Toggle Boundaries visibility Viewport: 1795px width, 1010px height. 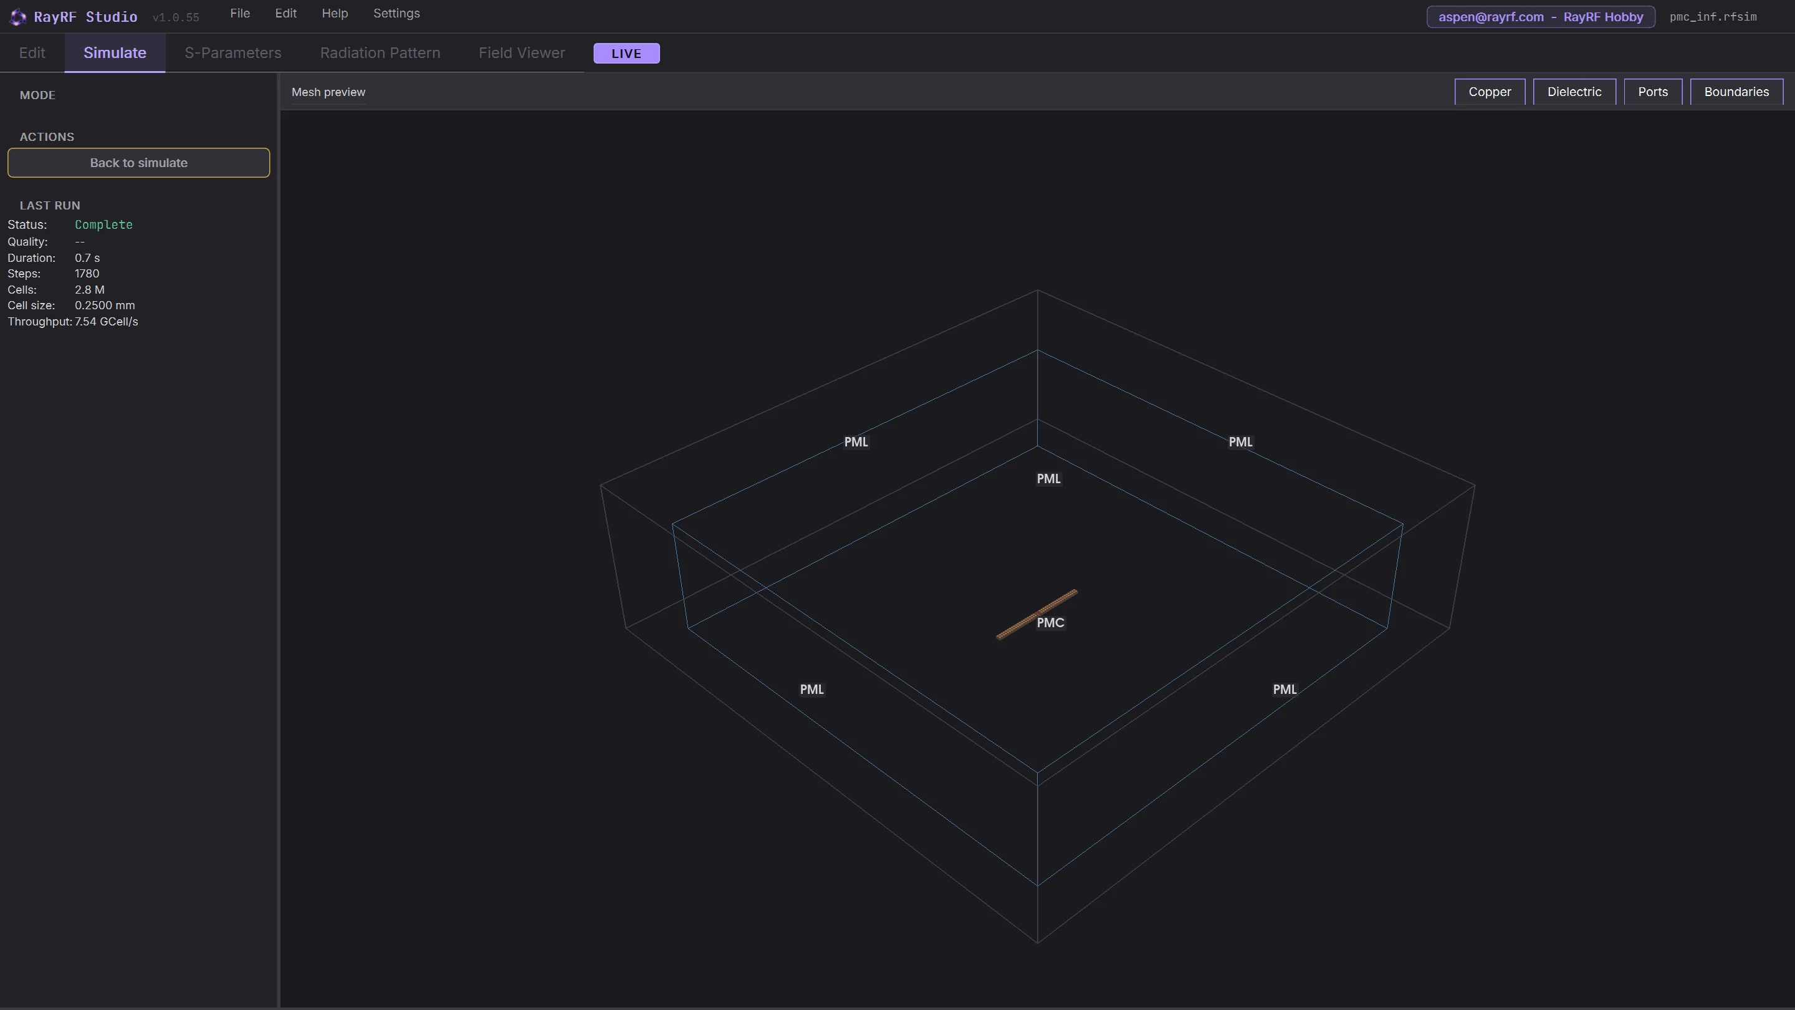[x=1736, y=92]
